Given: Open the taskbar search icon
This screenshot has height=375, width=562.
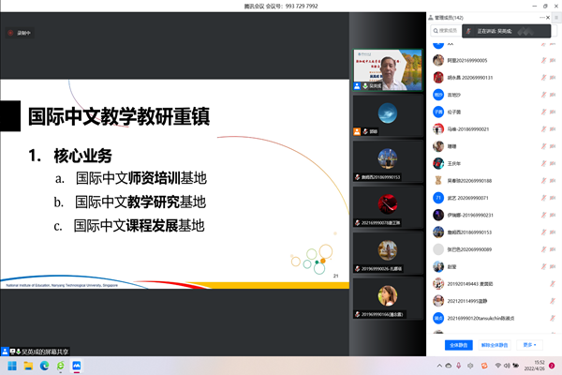Looking at the screenshot, I should (29, 365).
